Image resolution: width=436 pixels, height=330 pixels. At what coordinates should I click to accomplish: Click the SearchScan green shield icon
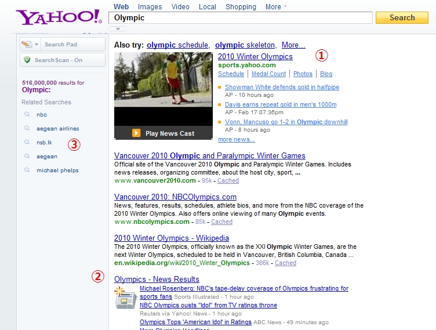pos(27,60)
